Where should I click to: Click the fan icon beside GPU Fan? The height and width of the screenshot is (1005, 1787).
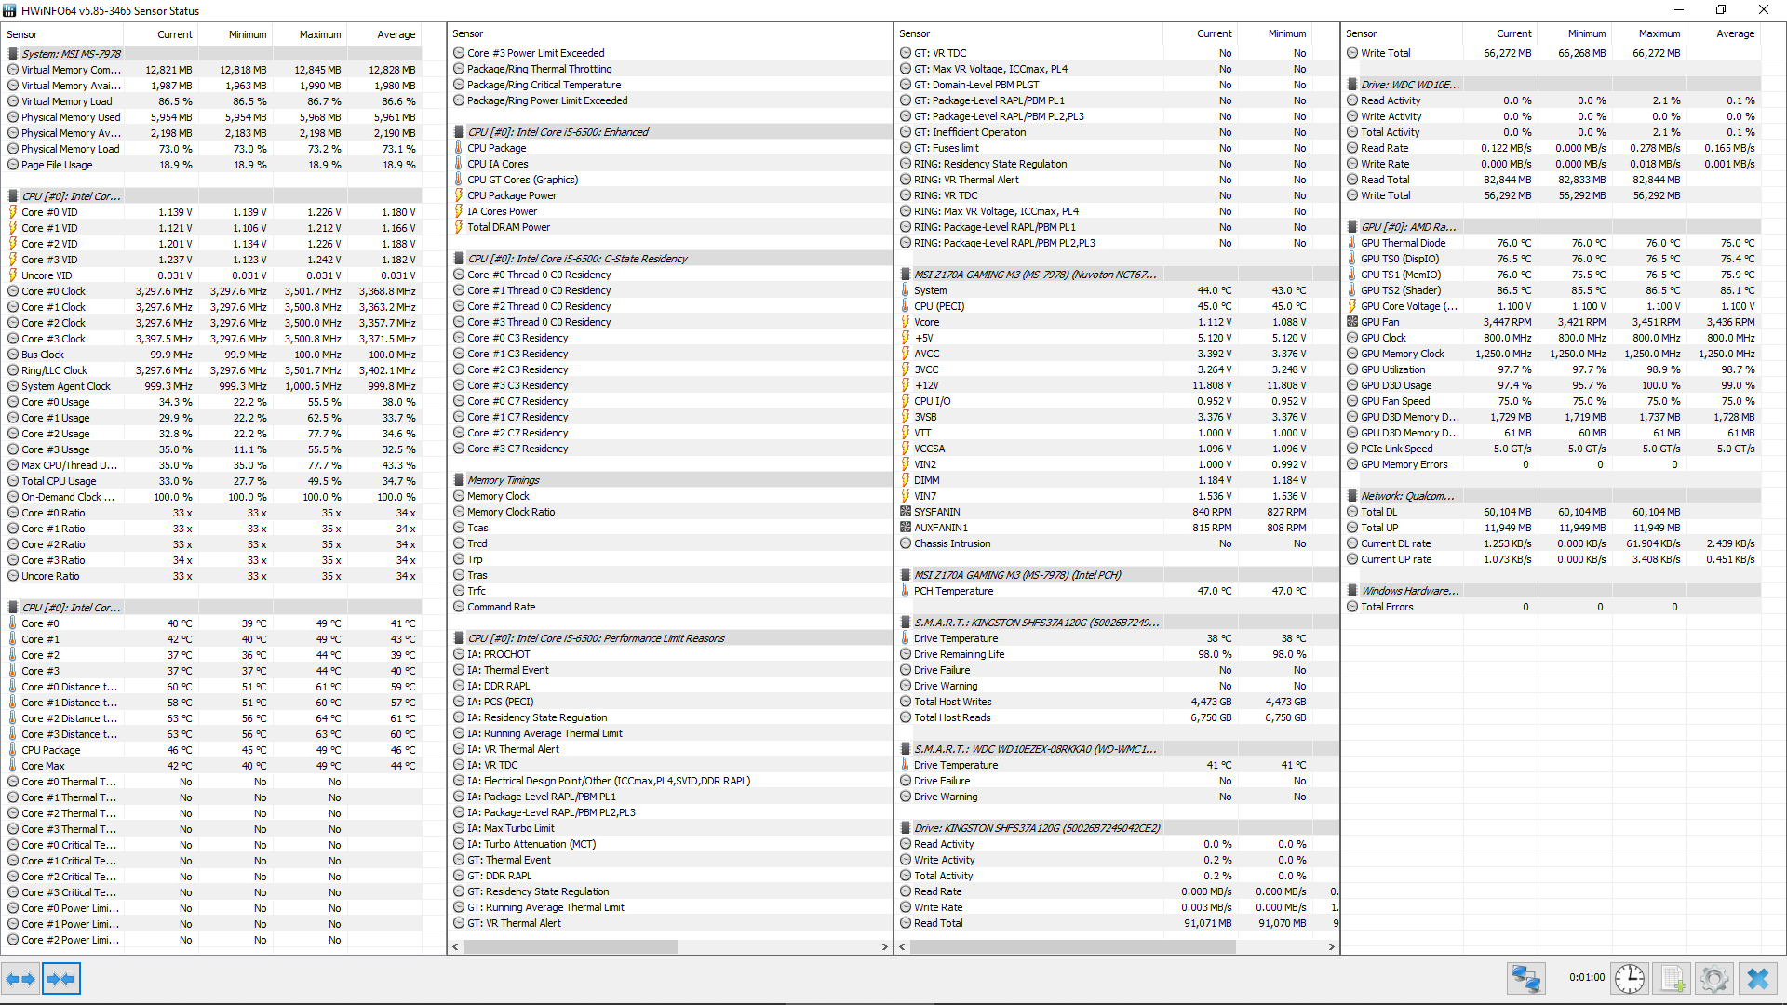pos(1352,322)
